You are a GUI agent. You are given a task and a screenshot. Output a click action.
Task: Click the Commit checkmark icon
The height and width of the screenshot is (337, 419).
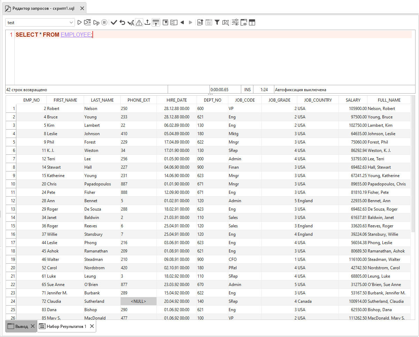[x=114, y=22]
